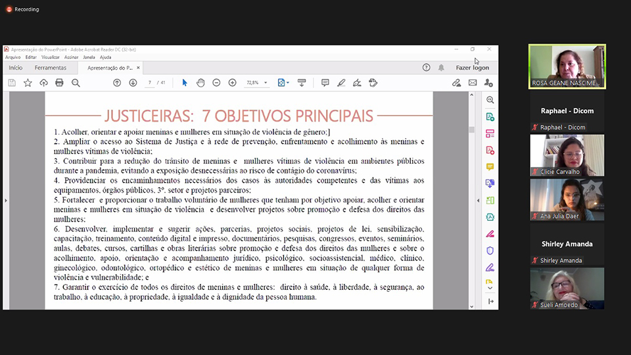
Task: Choose the arrow selection tool
Action: pos(185,83)
